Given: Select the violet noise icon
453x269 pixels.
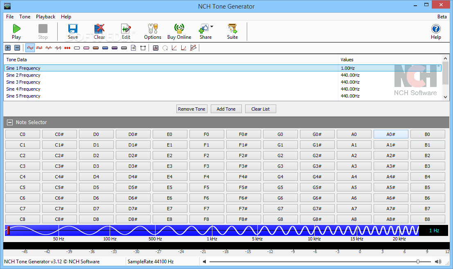Looking at the screenshot, I should [115, 48].
